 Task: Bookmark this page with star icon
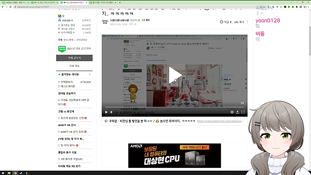tap(269, 7)
